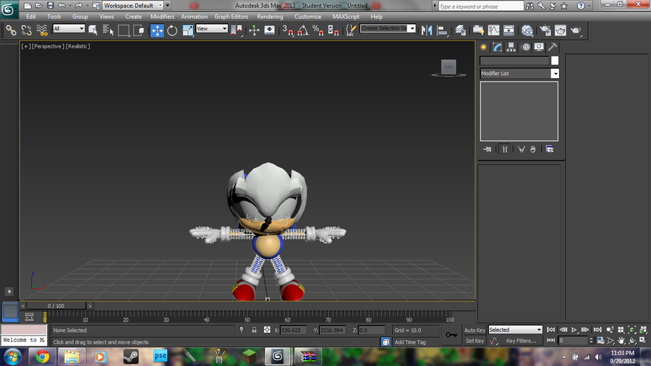Open the key mode Selected dropdown
The width and height of the screenshot is (651, 366).
[515, 330]
